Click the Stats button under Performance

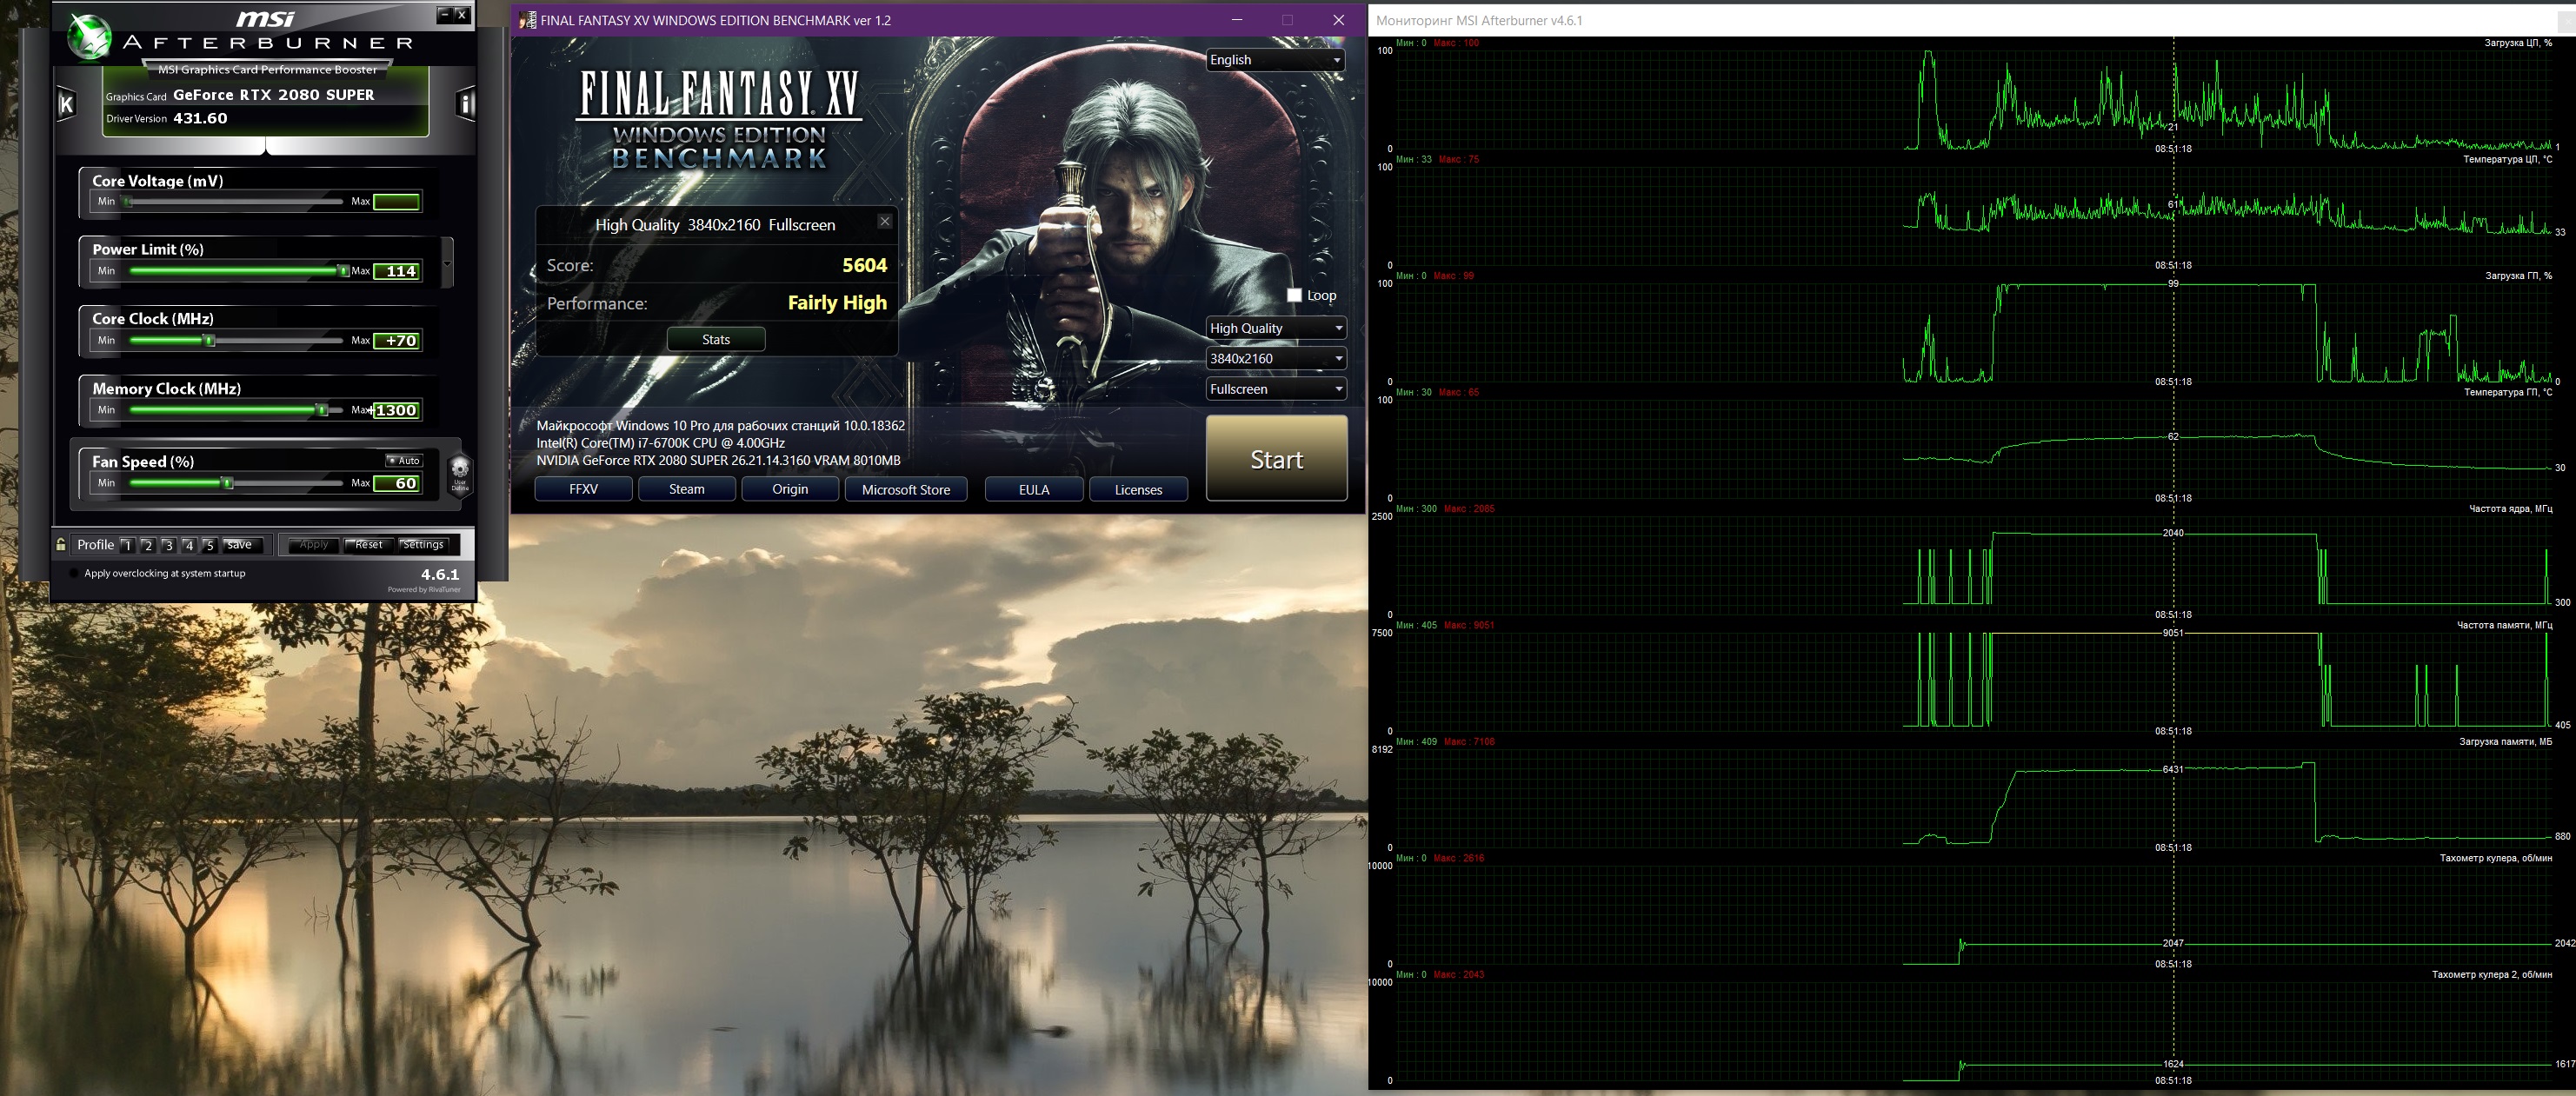(x=715, y=340)
